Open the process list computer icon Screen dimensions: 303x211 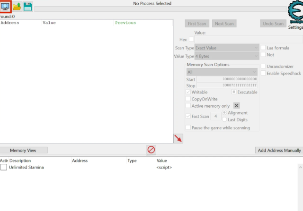[x=6, y=7]
